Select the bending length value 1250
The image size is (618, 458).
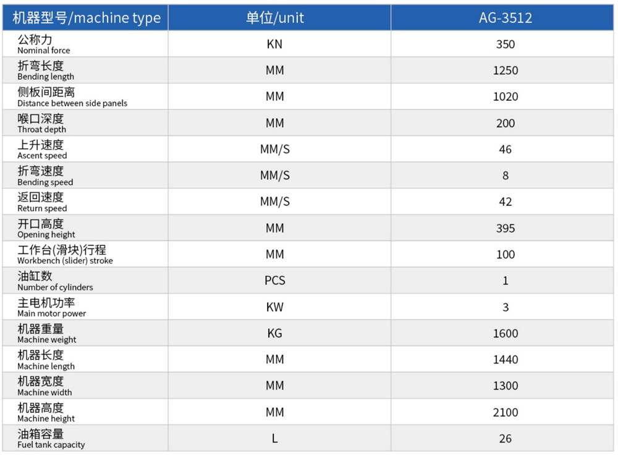pos(505,70)
